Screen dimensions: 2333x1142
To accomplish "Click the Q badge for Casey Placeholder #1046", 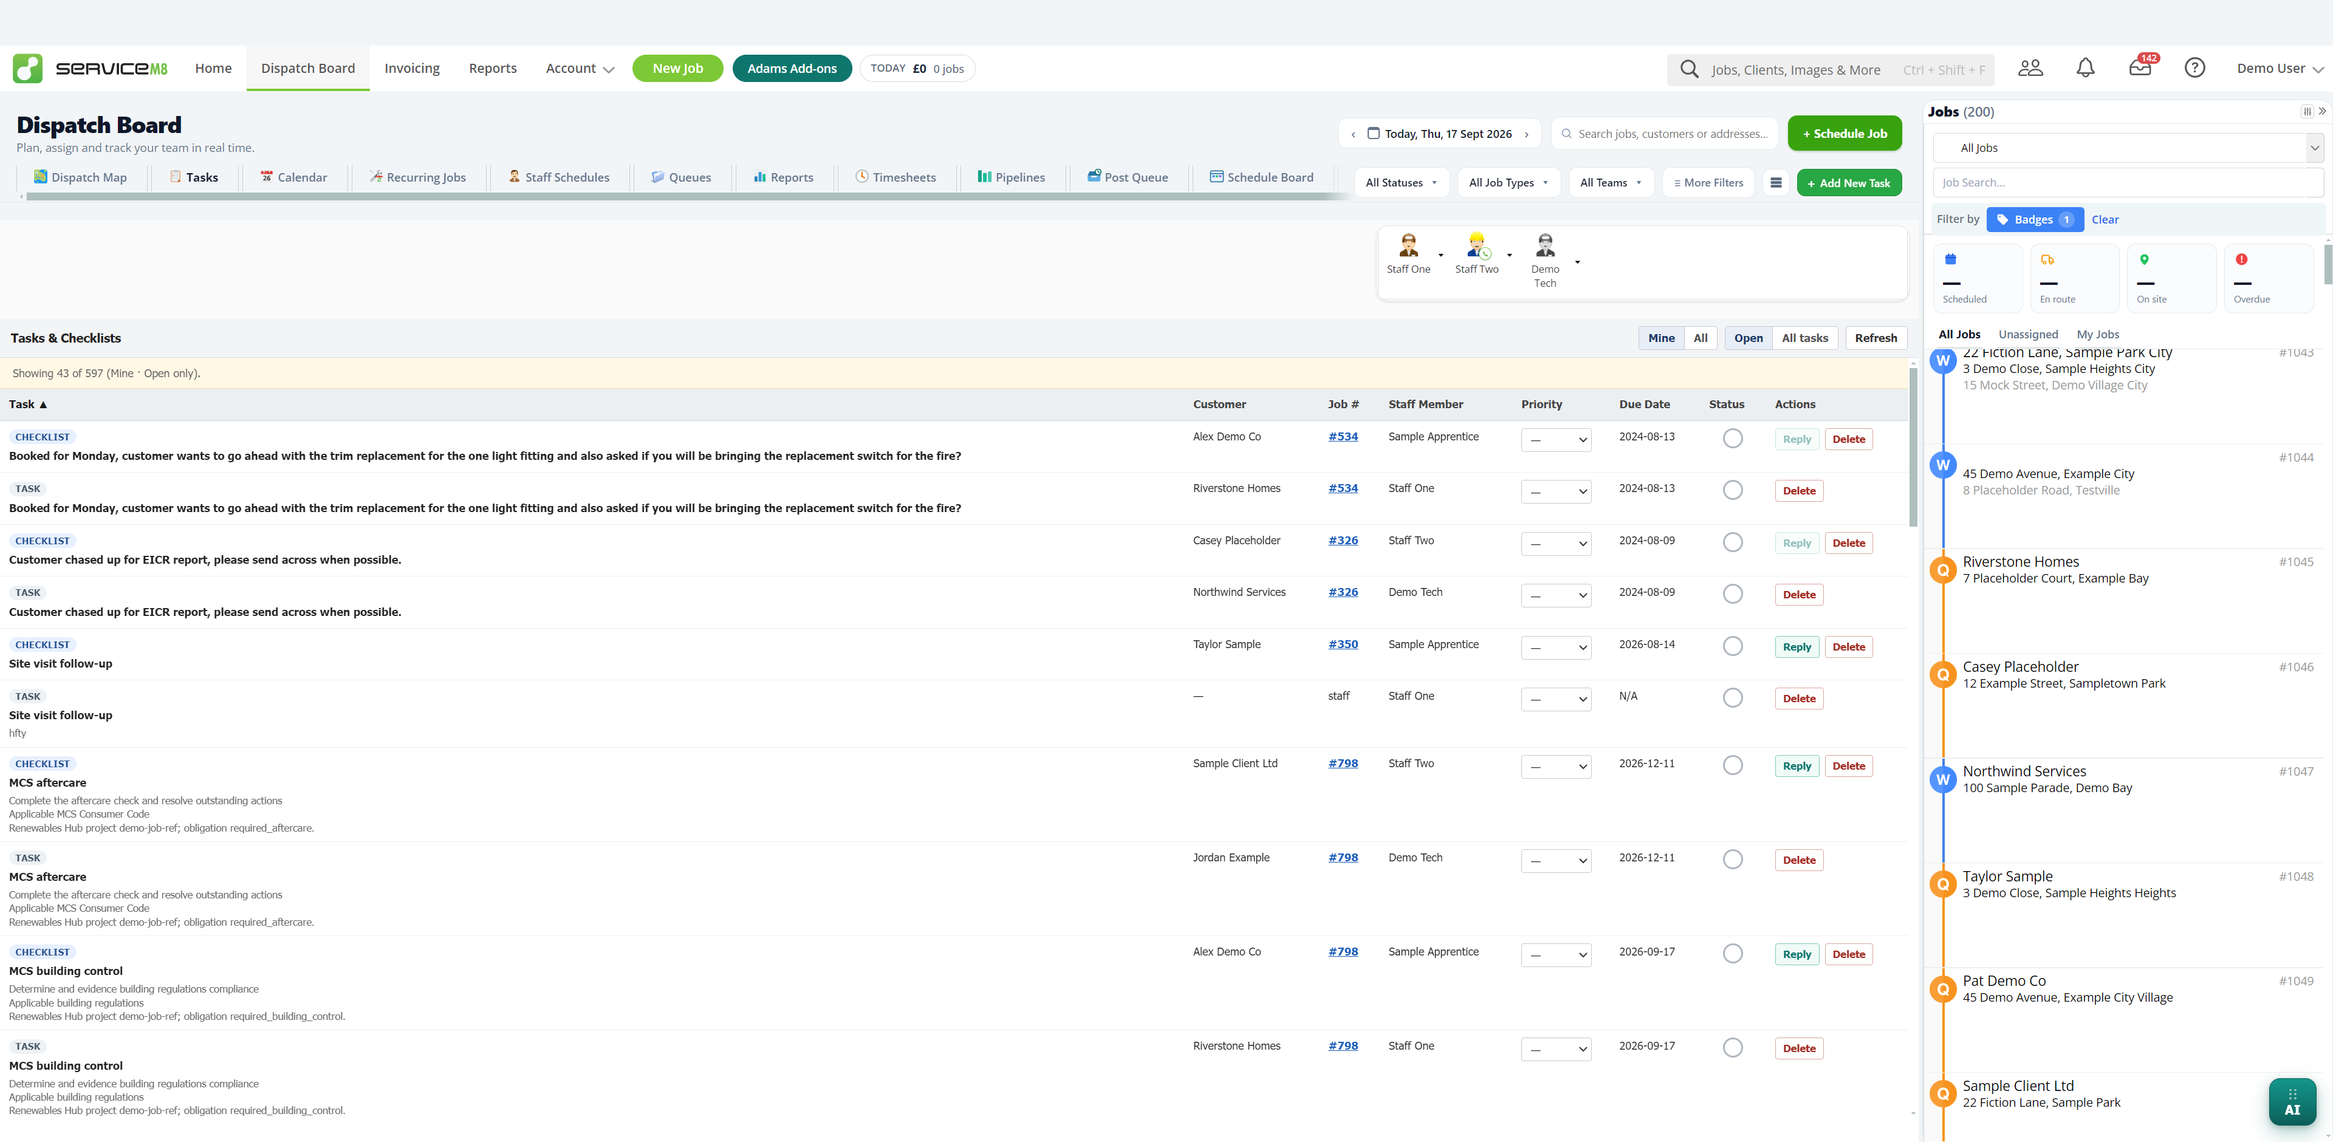I will coord(1943,675).
